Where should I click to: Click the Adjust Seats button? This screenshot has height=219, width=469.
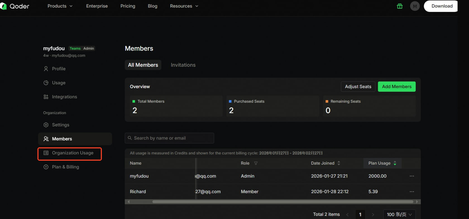point(358,86)
